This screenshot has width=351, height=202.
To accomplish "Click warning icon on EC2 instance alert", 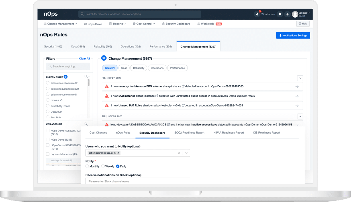I will coord(107,96).
